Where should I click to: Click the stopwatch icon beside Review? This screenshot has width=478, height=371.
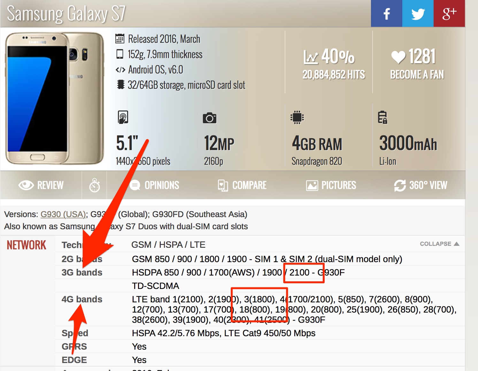(94, 185)
